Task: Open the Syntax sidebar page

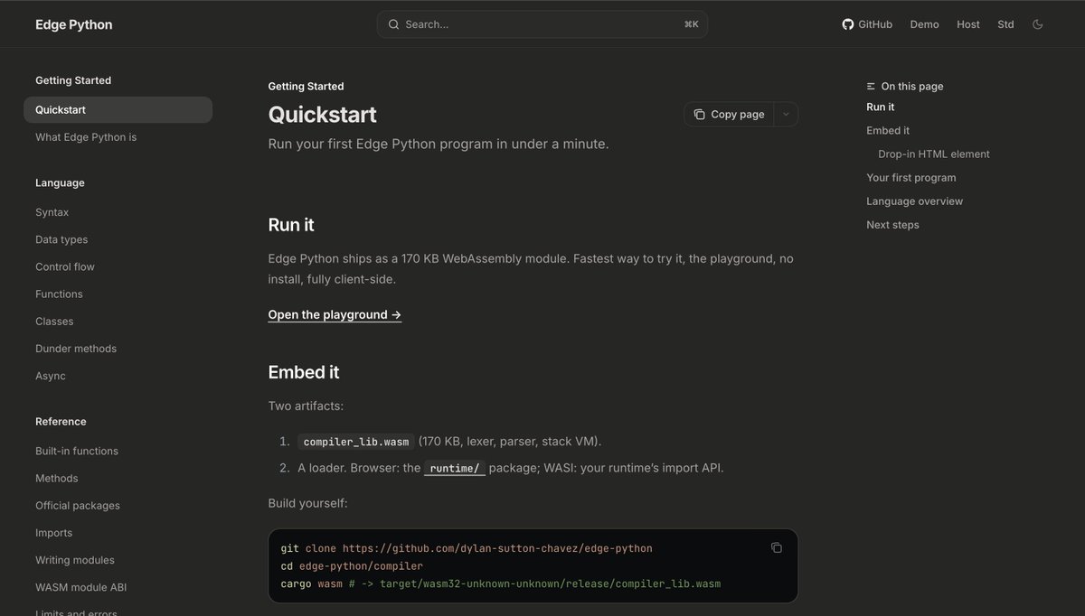Action: coord(52,212)
